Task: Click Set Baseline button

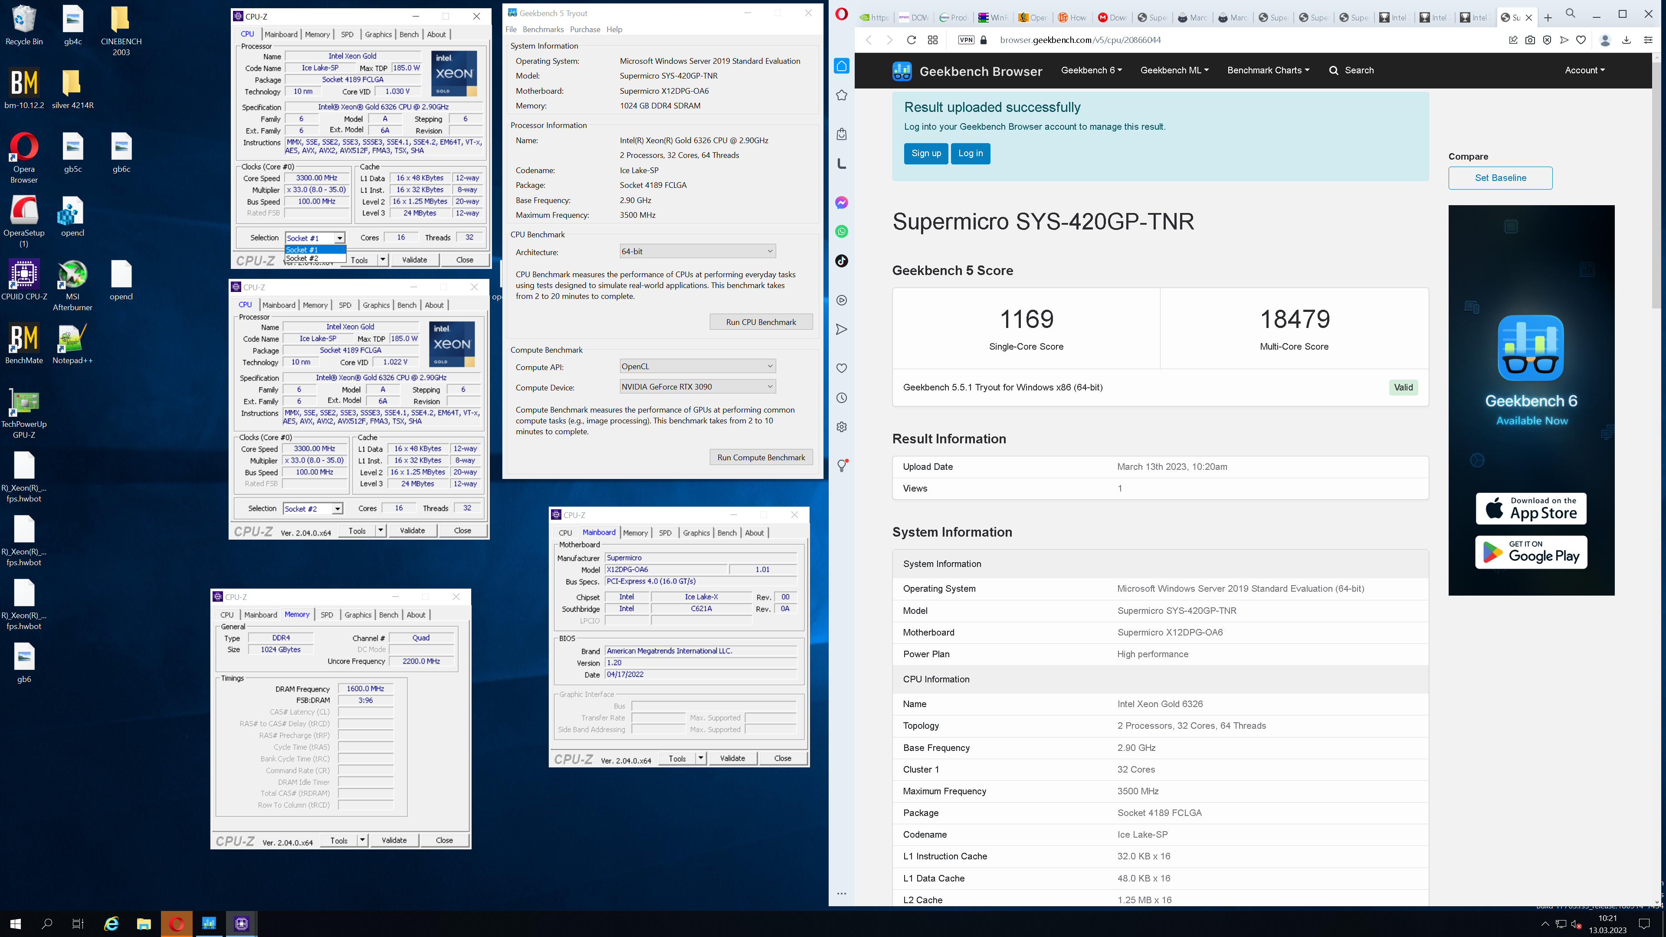Action: click(1500, 178)
